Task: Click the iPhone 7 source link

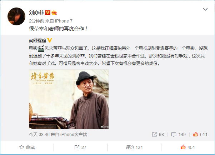Action: 64,21
